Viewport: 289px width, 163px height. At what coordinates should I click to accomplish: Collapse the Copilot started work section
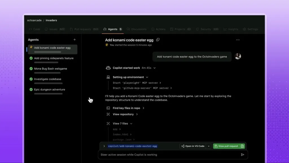[154, 68]
